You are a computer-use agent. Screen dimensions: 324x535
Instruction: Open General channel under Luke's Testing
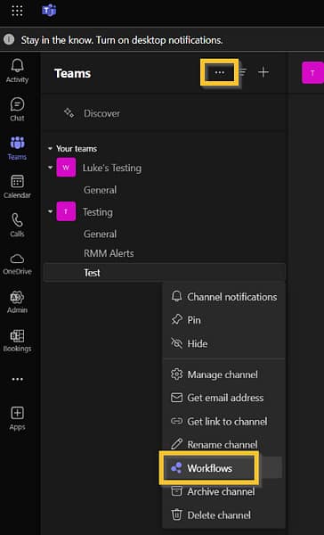tap(101, 190)
